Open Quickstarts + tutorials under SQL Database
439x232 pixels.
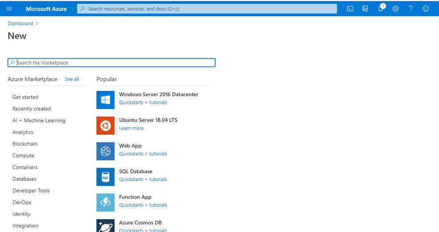pos(143,180)
